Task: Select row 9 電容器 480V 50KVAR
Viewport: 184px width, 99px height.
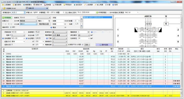Action: tap(91, 57)
